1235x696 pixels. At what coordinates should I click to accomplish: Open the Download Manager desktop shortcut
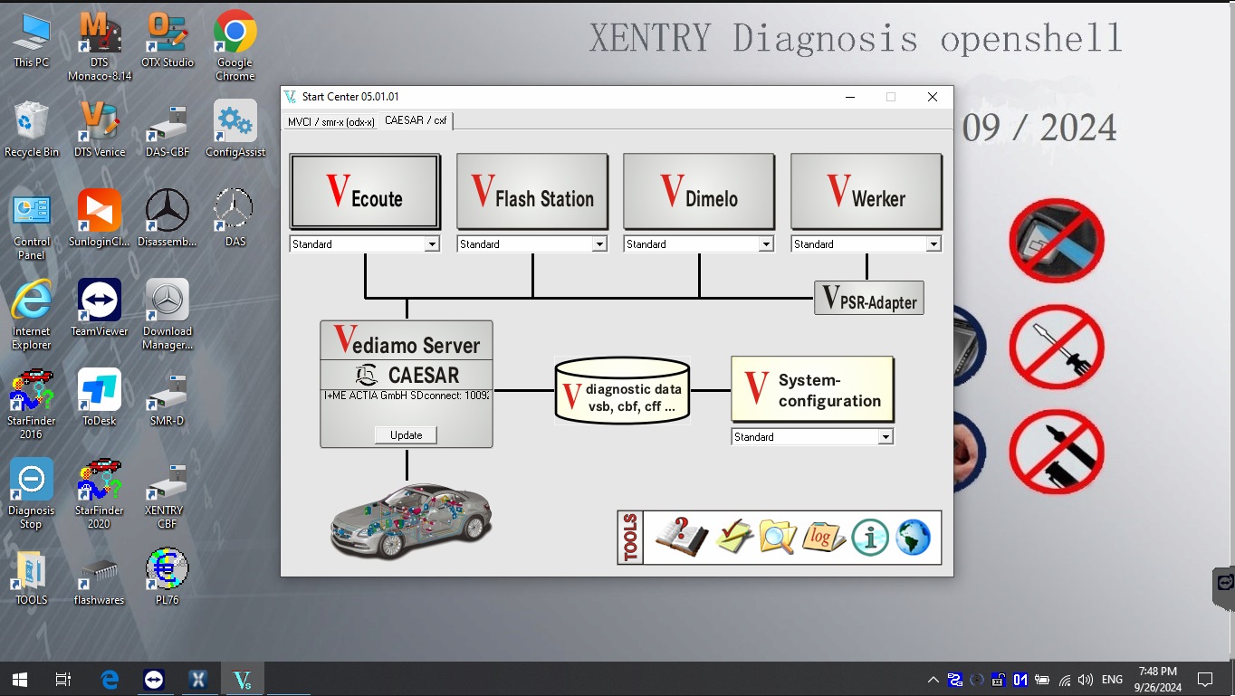tap(168, 315)
